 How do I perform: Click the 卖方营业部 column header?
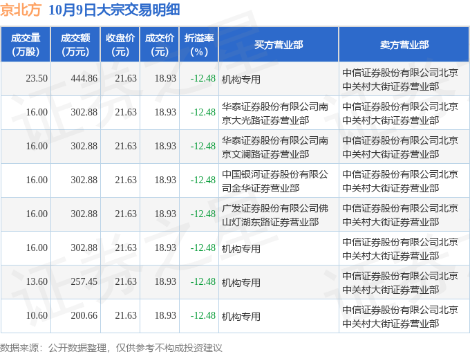(x=404, y=44)
